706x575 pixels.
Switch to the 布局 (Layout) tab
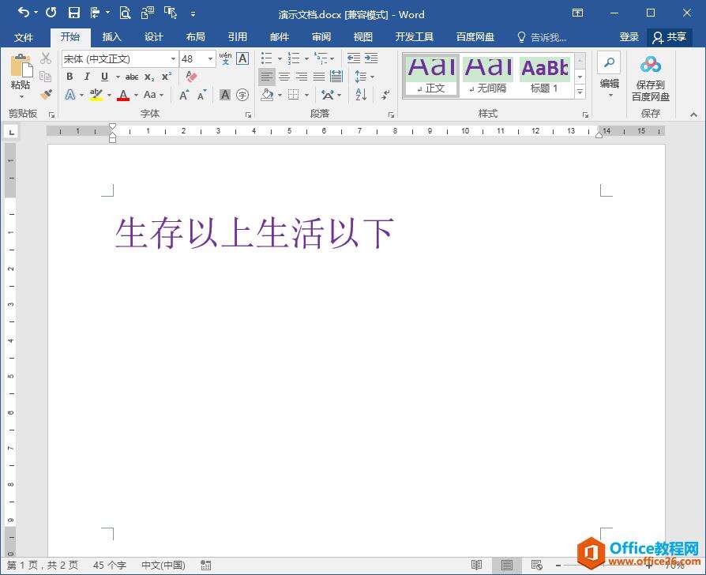pyautogui.click(x=195, y=37)
